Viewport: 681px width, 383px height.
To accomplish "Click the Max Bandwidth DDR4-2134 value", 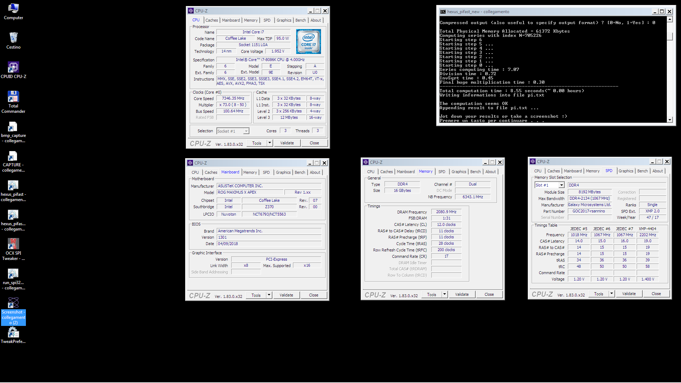I will point(589,199).
